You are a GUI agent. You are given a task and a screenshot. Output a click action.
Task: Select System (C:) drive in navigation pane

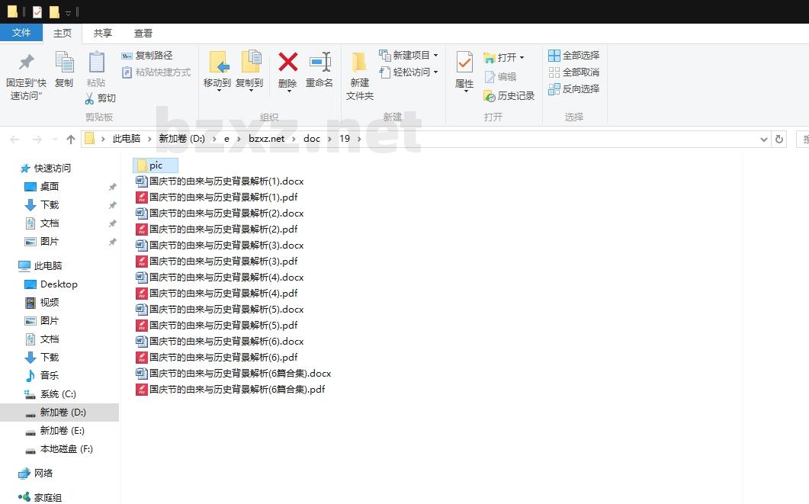click(58, 394)
